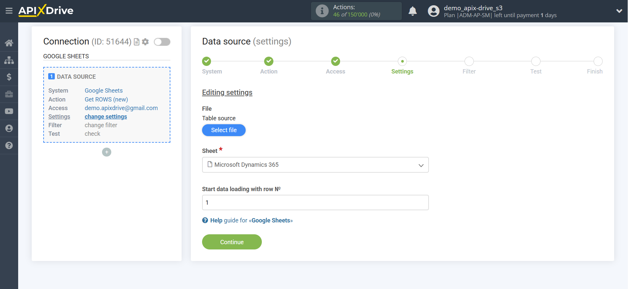Click the account avatar icon

point(434,11)
